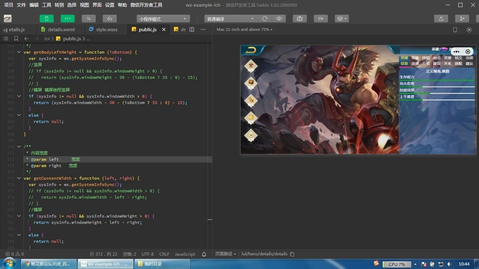
Task: Select the 出装建议 tab in the simulator
Action: pos(470,61)
